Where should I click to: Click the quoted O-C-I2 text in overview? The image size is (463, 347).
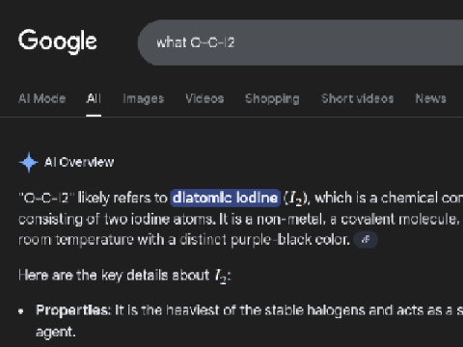(x=46, y=198)
